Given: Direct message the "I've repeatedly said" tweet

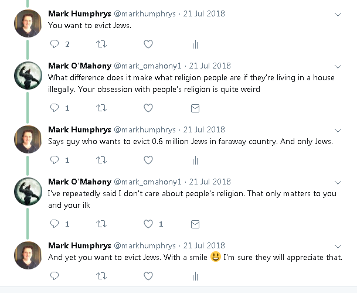Looking at the screenshot, I should pyautogui.click(x=195, y=224).
